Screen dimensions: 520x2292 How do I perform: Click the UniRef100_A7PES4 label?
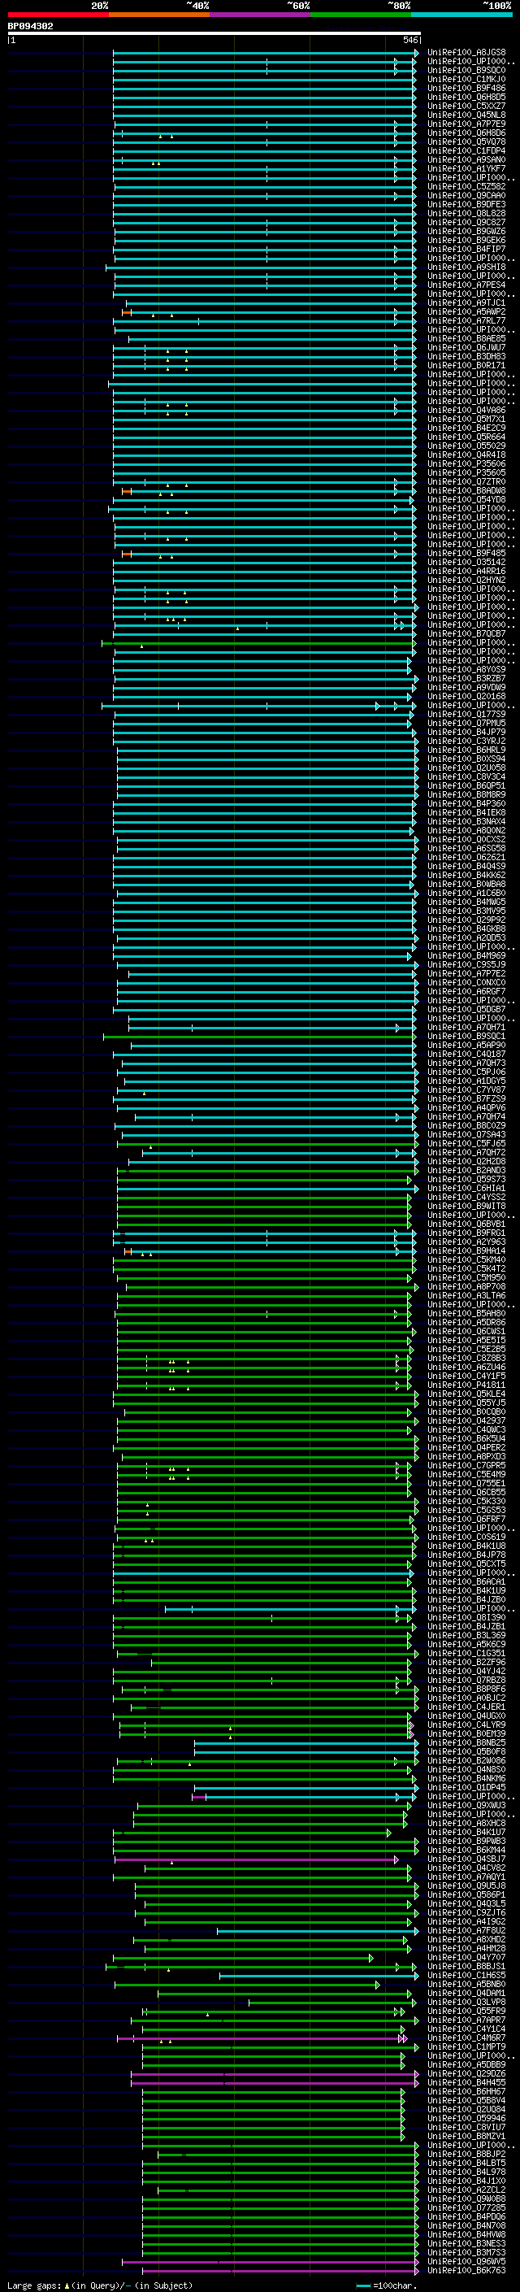coord(466,285)
